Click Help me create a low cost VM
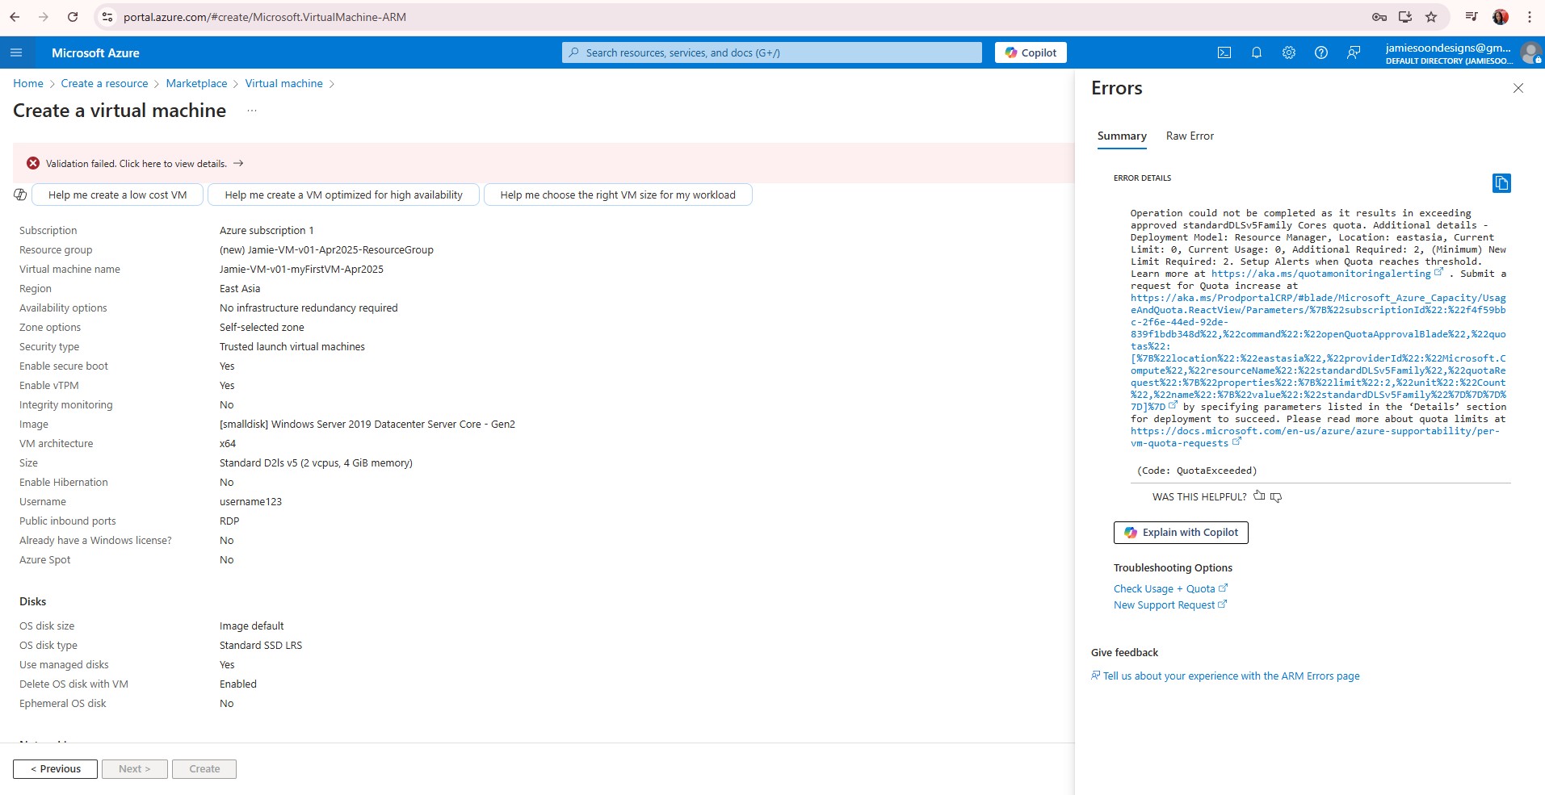The height and width of the screenshot is (795, 1545). 117,195
